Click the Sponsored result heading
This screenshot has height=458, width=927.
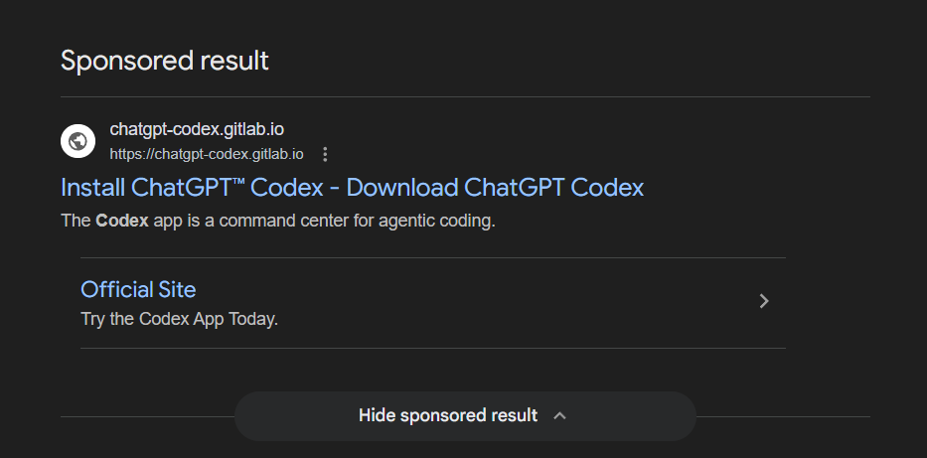[x=165, y=60]
